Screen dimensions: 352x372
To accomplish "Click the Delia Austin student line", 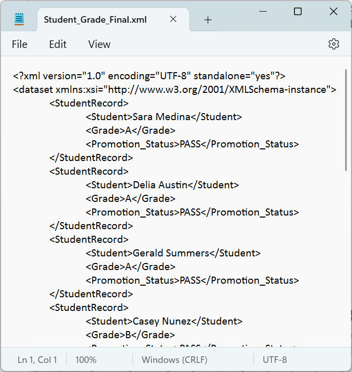I will tap(162, 185).
